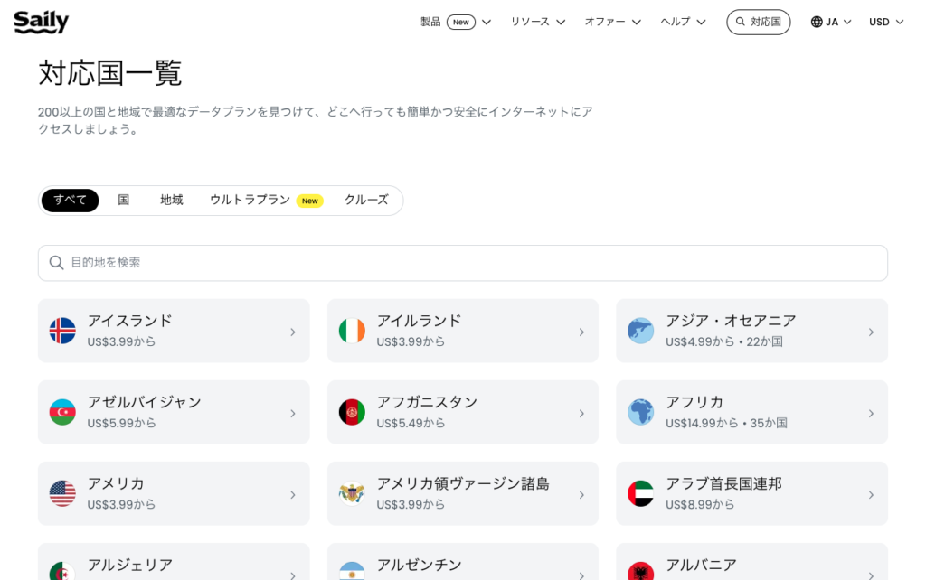
Task: Click the globe icon next to JA
Action: [817, 22]
